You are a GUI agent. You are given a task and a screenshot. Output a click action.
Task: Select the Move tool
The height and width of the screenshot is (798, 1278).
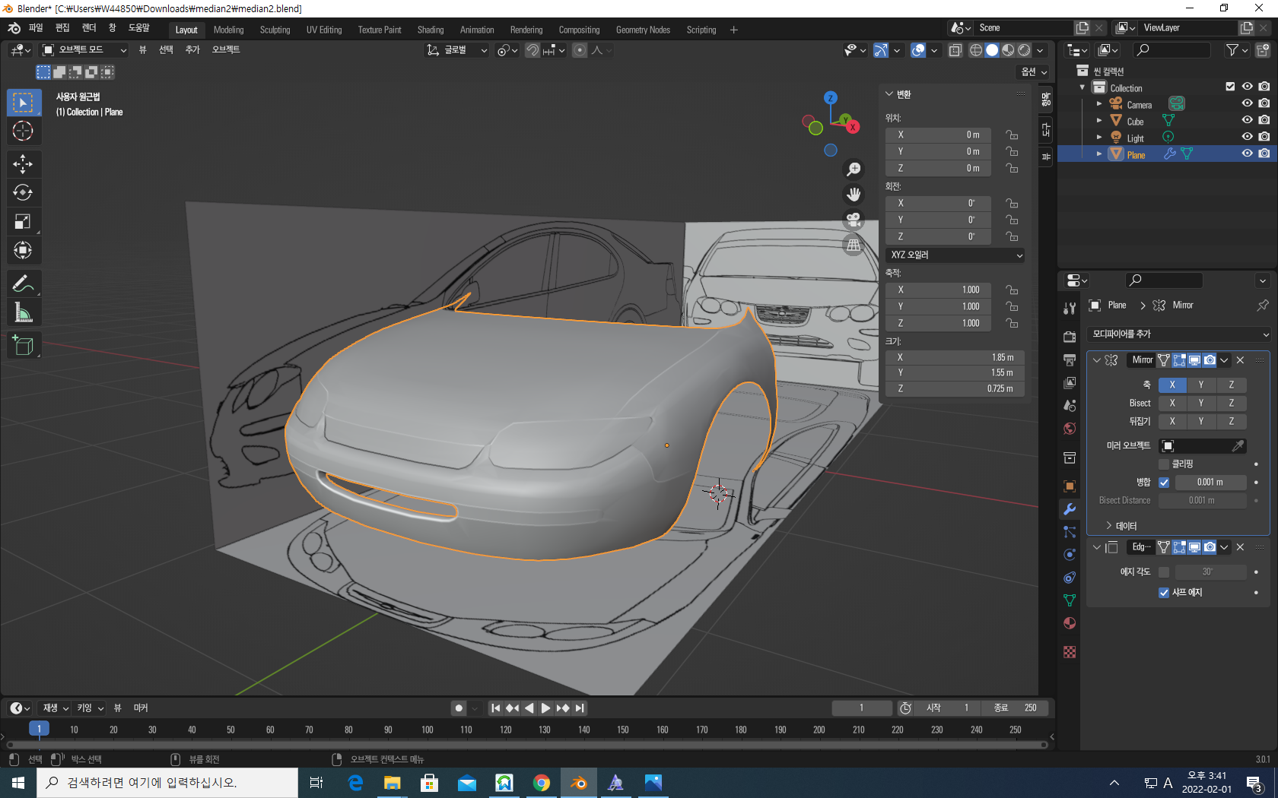(x=23, y=164)
